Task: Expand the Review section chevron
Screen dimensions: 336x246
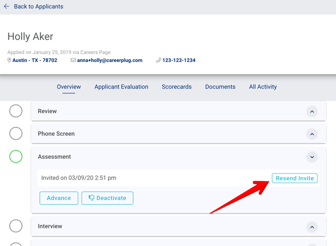Action: point(312,111)
